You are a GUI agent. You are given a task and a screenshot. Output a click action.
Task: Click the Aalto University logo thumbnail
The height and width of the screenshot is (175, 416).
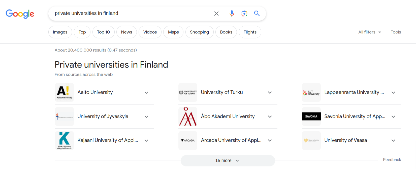[64, 92]
